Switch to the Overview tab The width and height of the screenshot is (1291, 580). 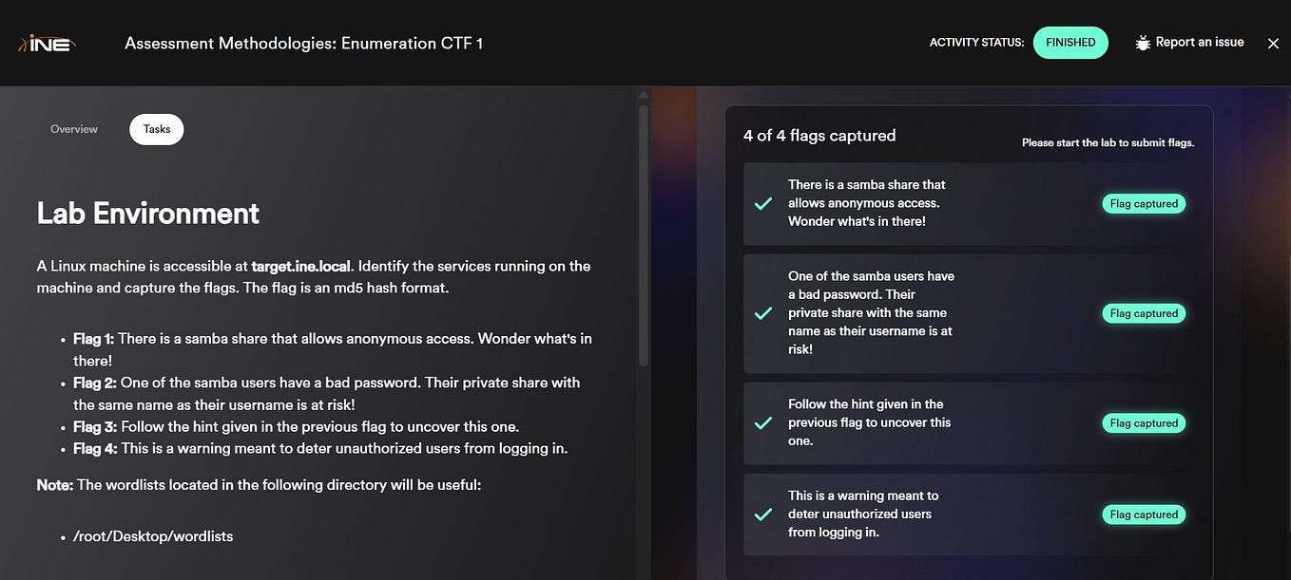(x=74, y=129)
